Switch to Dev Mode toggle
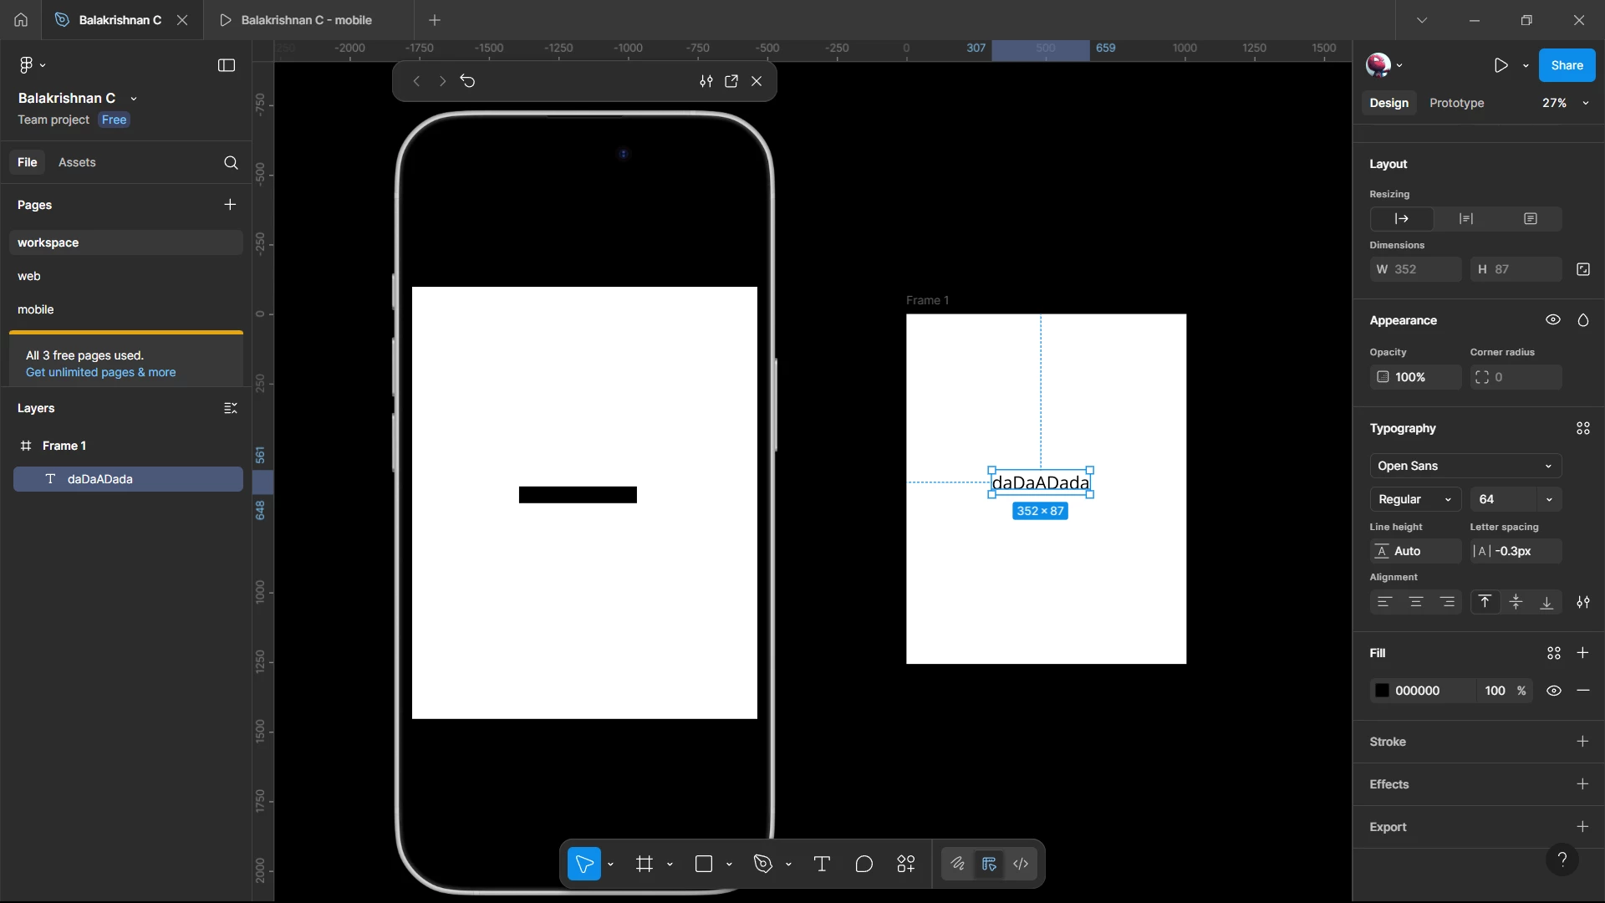This screenshot has width=1605, height=903. coord(1021,864)
